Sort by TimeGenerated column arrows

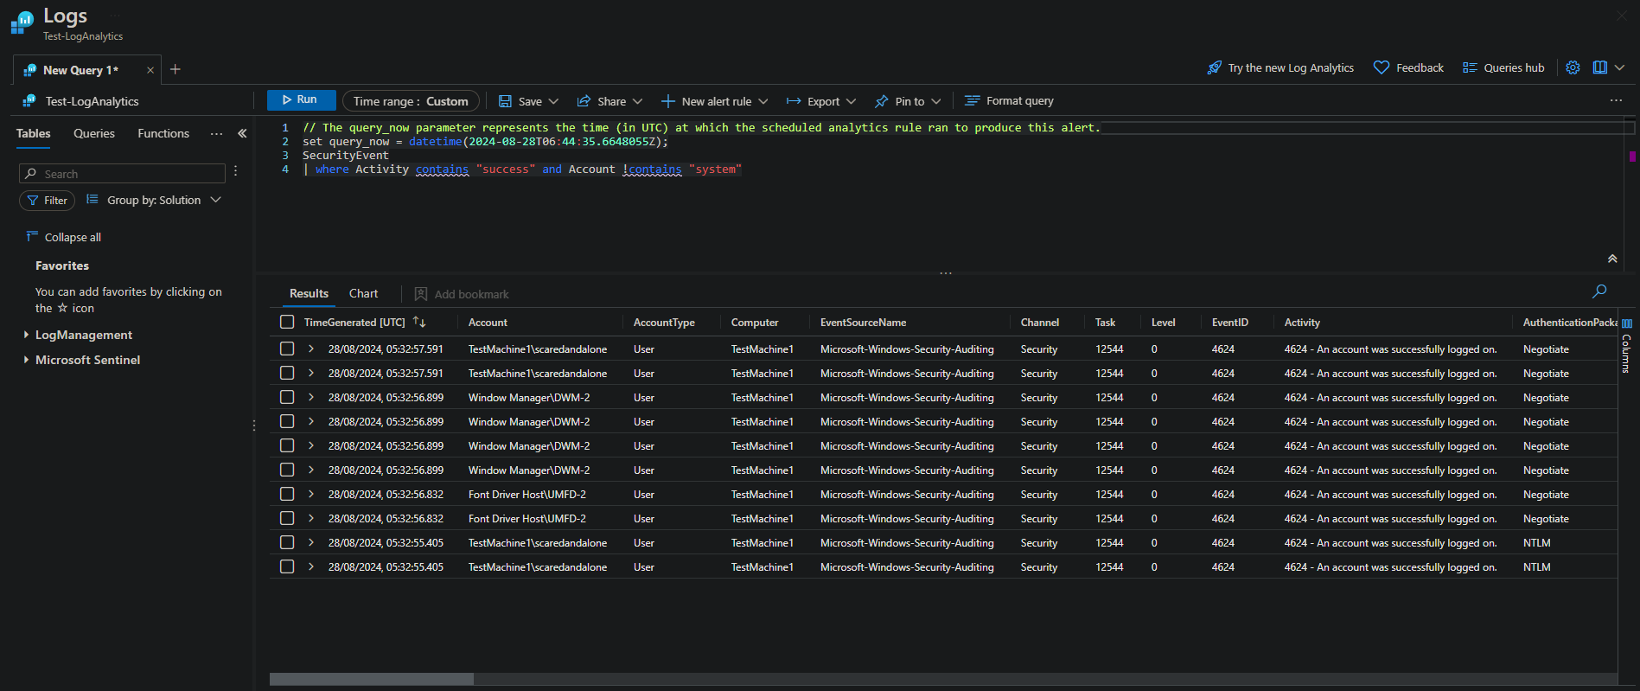pyautogui.click(x=419, y=322)
